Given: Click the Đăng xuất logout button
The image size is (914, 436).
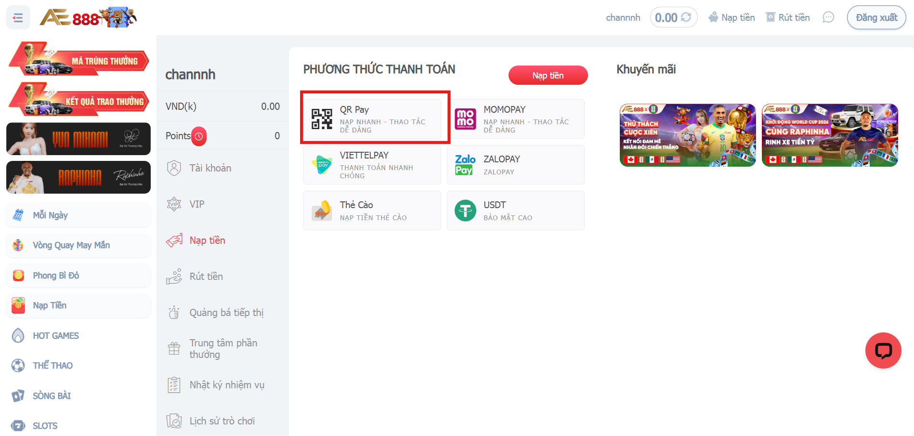Looking at the screenshot, I should (x=876, y=17).
